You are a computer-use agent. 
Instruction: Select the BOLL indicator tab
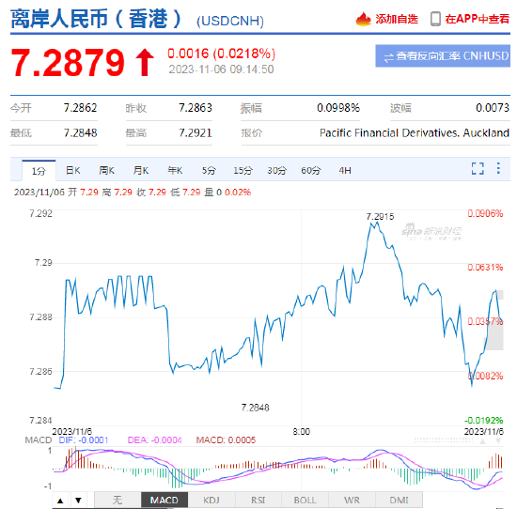pos(305,501)
